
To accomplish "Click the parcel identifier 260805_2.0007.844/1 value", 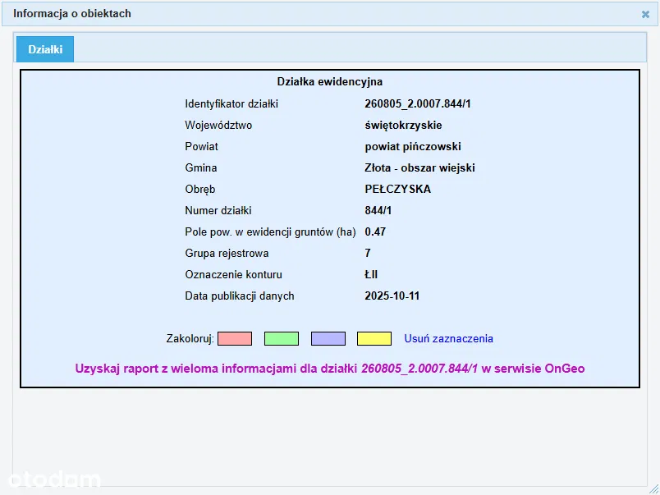I will coord(418,104).
